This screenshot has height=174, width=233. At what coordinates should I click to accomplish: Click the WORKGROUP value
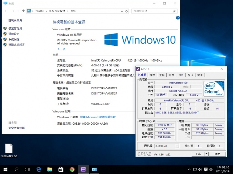(100, 104)
